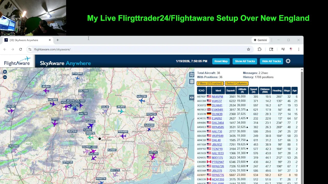
Task: Select WUP849 aircraft on the map
Action: click(72, 135)
